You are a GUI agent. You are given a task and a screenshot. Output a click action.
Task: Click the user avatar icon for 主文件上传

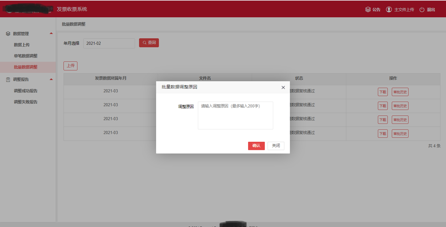[389, 10]
